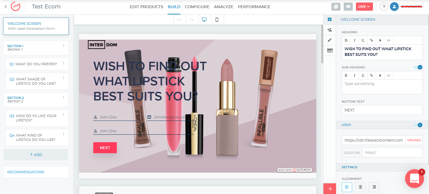This screenshot has height=194, width=429.
Task: Open Q1 What do you prefer options
Action: (64, 62)
